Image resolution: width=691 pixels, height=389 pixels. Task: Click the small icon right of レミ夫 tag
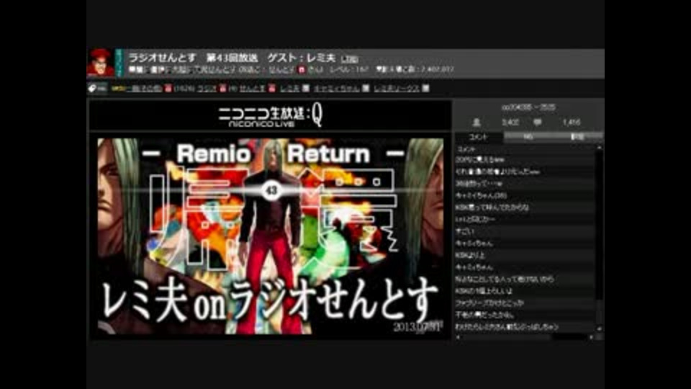[x=306, y=88]
